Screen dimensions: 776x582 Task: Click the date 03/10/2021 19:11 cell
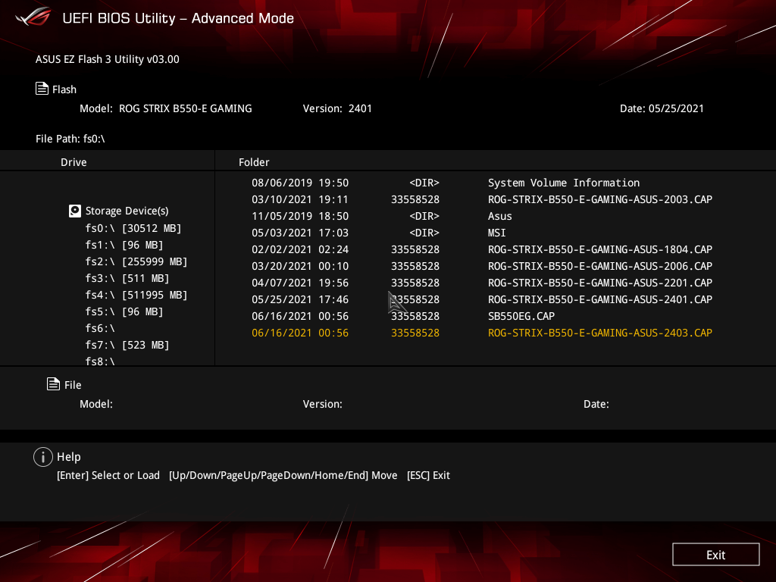point(300,199)
